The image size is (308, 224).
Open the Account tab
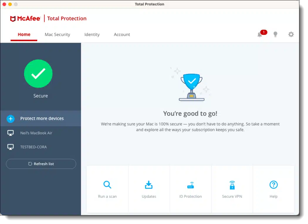coord(122,35)
